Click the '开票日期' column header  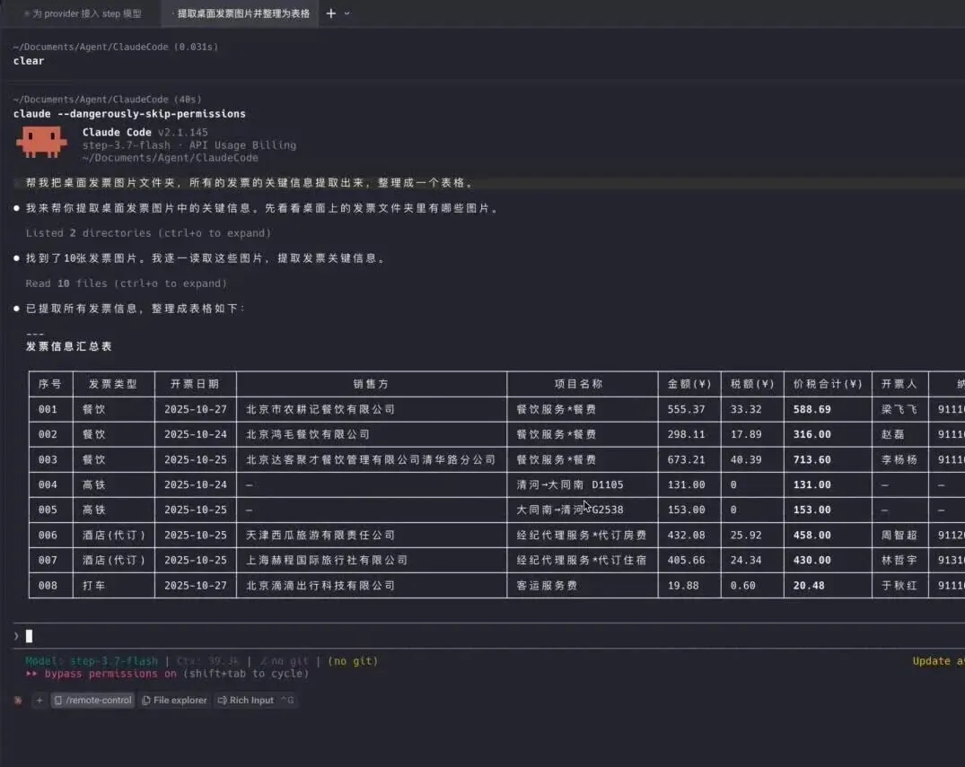coord(195,384)
